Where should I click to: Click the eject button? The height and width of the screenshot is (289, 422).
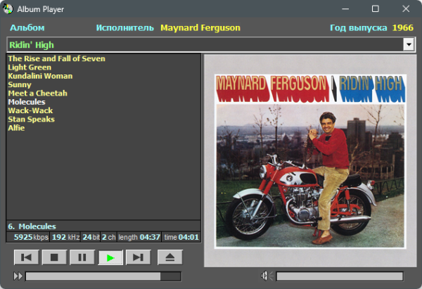170,257
